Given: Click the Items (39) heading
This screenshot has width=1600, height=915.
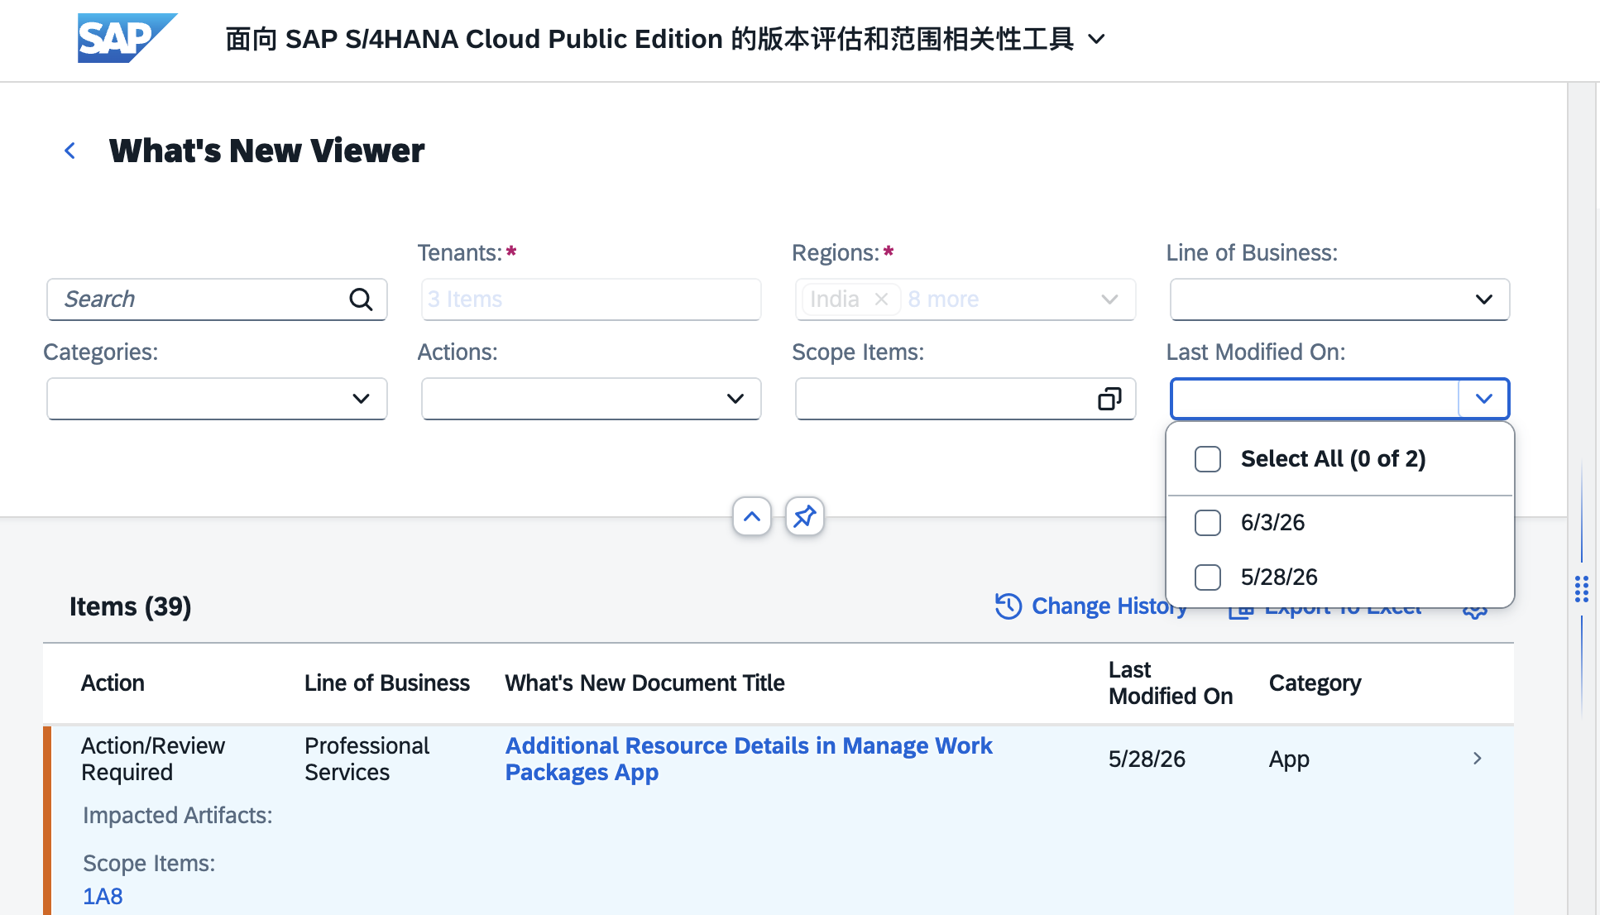Looking at the screenshot, I should click(x=131, y=606).
